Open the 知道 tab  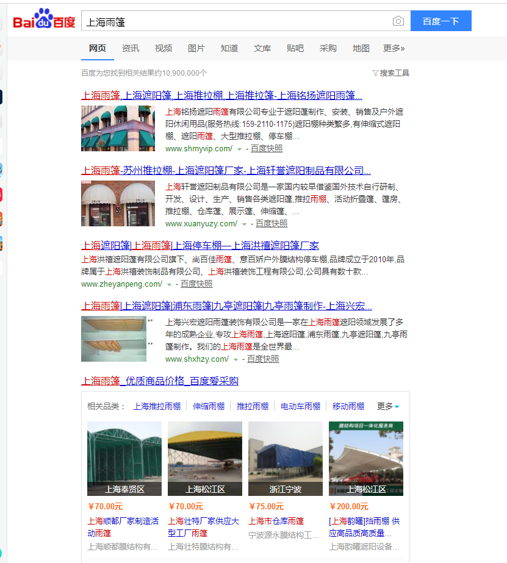pyautogui.click(x=229, y=48)
